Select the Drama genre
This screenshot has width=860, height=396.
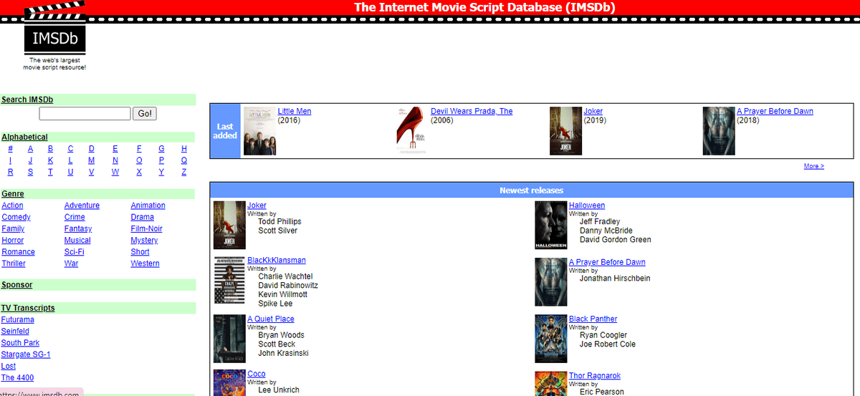(x=143, y=217)
